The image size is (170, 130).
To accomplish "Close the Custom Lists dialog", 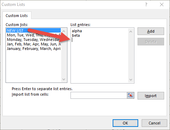I will coord(162,5).
